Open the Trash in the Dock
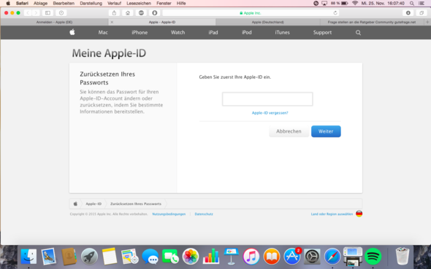Image resolution: width=431 pixels, height=269 pixels. pos(402,256)
